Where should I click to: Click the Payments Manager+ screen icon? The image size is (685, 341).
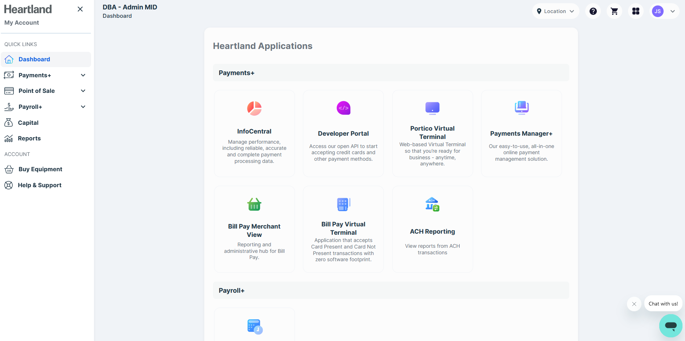tap(521, 108)
